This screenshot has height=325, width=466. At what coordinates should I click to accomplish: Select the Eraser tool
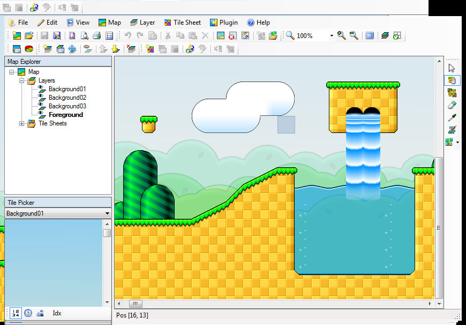click(452, 105)
